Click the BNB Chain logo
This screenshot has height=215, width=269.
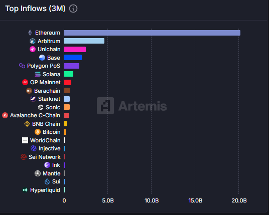coord(27,124)
